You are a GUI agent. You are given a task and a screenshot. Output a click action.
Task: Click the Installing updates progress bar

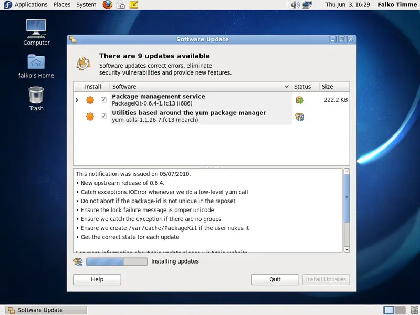(x=117, y=261)
